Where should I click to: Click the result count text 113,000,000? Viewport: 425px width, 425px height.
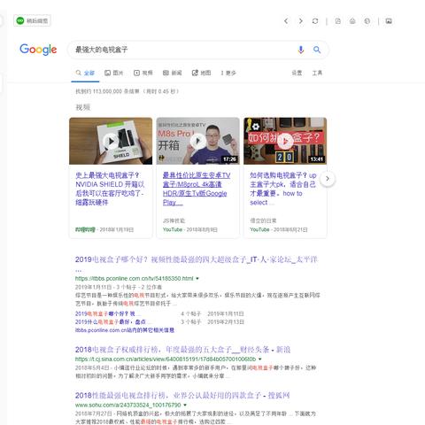107,91
